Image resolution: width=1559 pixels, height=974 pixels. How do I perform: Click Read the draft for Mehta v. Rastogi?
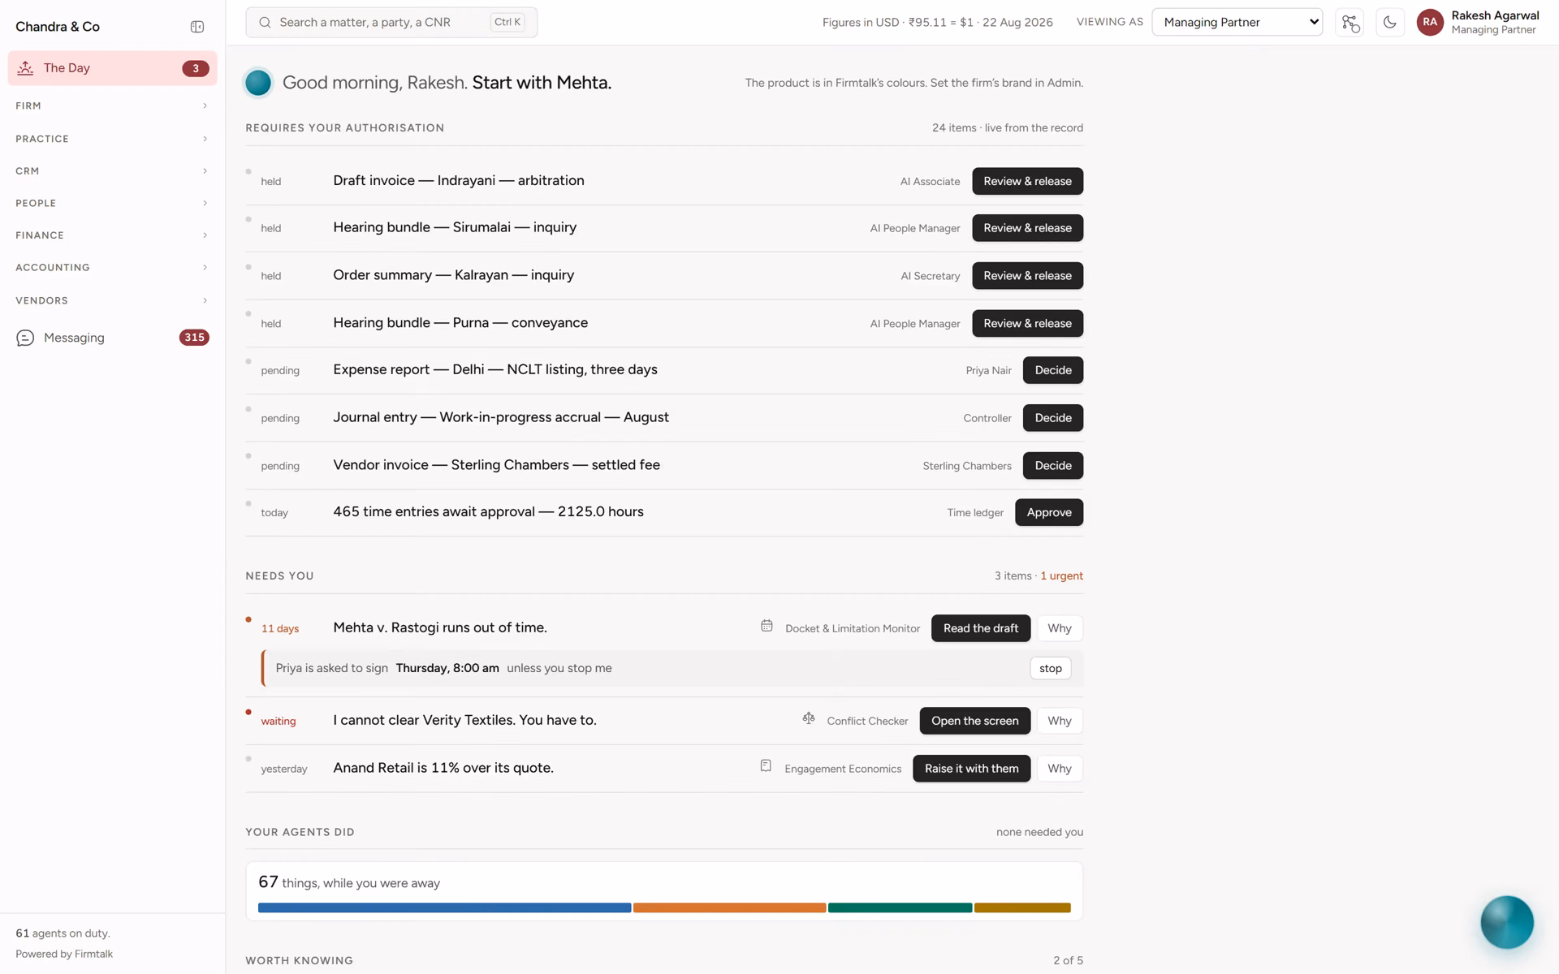981,628
